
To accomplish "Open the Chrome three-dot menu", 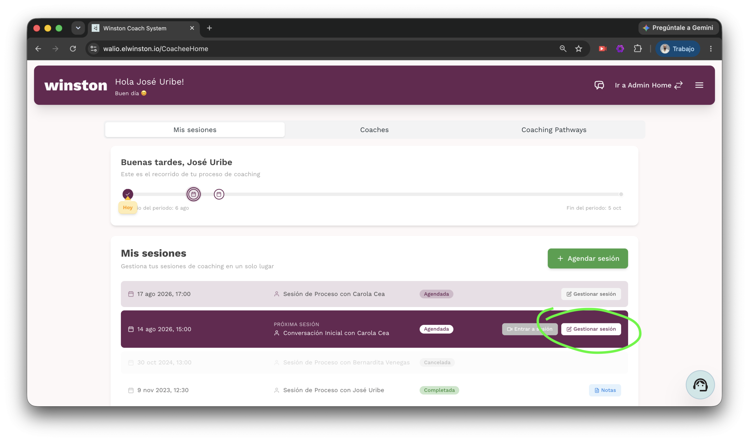I will [x=710, y=48].
